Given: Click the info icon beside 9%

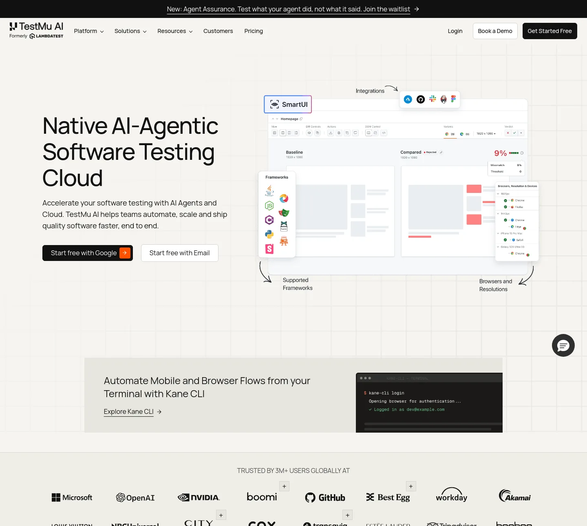Looking at the screenshot, I should tap(522, 153).
